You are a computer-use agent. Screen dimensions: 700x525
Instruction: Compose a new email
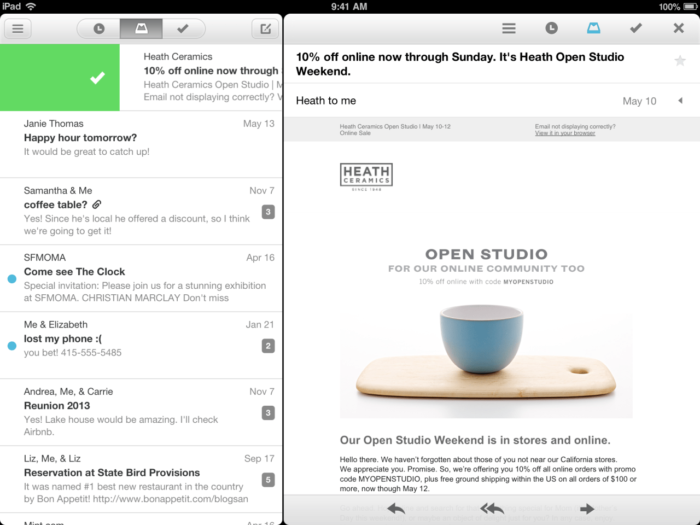click(x=265, y=28)
